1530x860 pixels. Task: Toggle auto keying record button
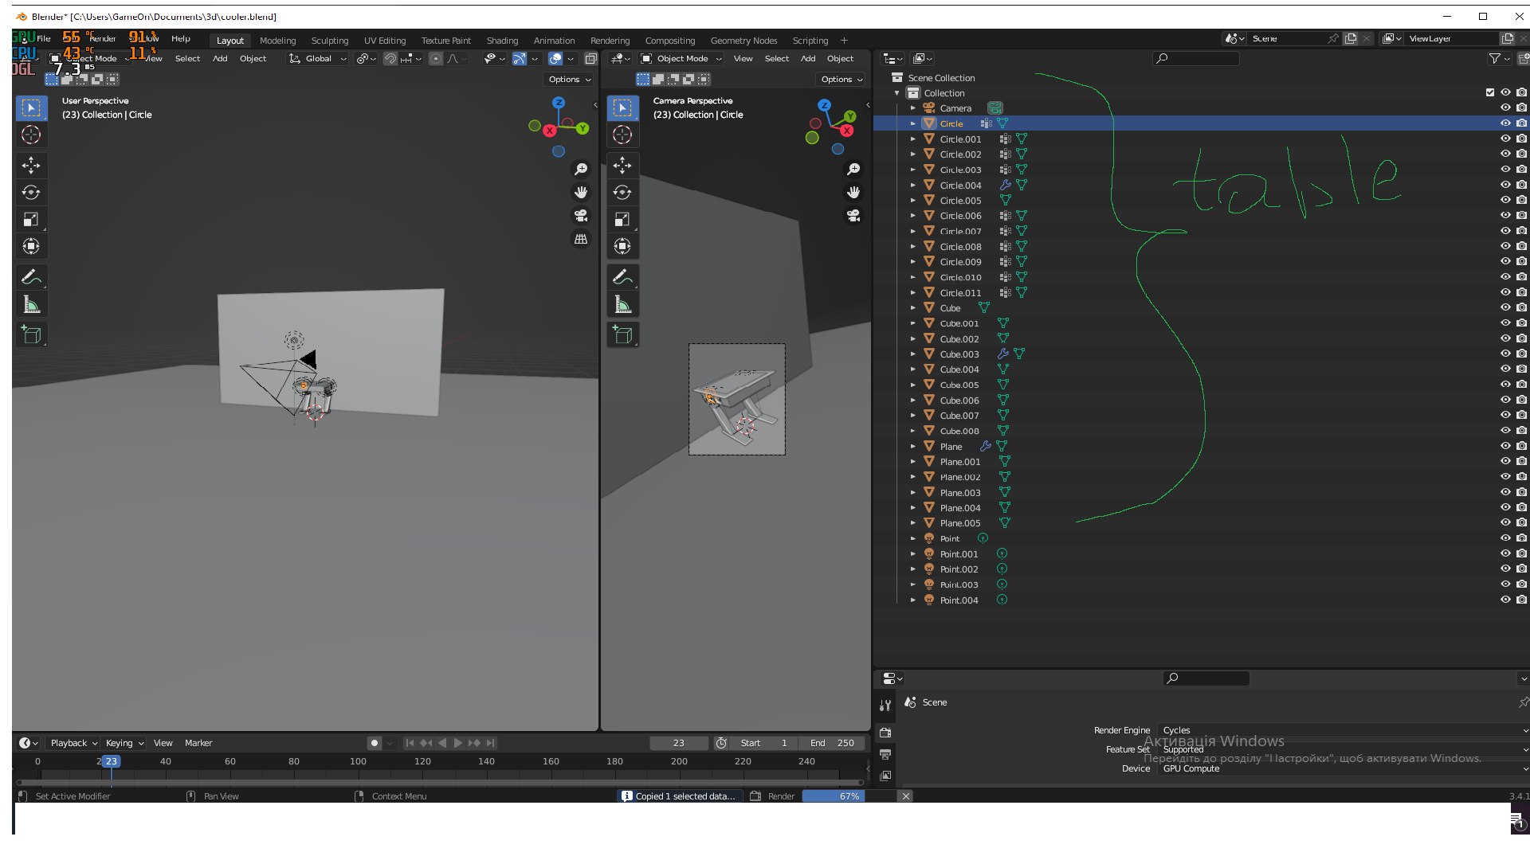point(374,743)
